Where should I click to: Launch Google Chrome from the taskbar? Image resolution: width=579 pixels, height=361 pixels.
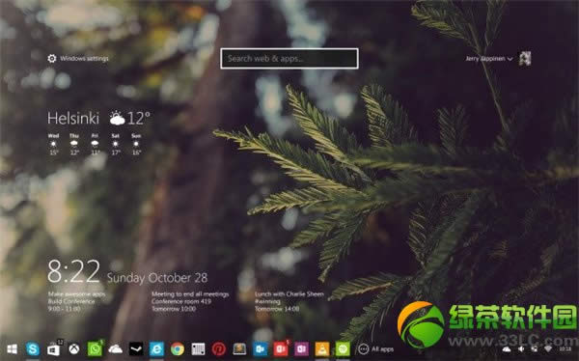pos(178,348)
